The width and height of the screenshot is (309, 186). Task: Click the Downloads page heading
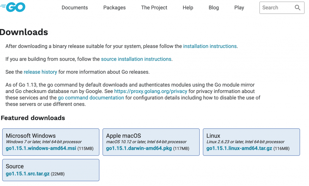[24, 32]
